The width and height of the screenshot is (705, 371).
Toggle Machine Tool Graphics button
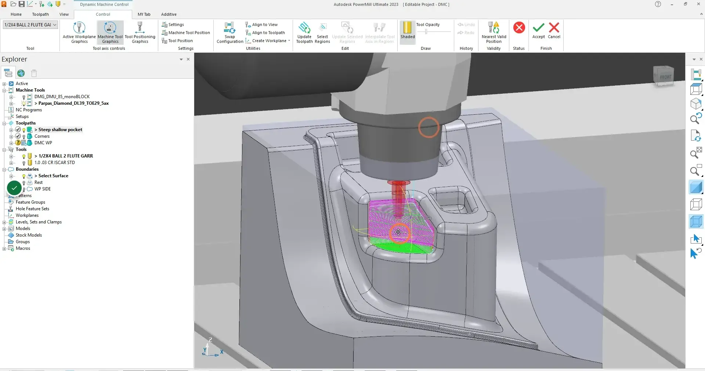[x=110, y=33]
